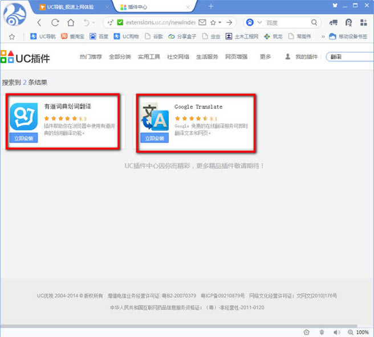This screenshot has width=374, height=337.
Task: Open the 谷歌 bookmark
Action: (154, 36)
